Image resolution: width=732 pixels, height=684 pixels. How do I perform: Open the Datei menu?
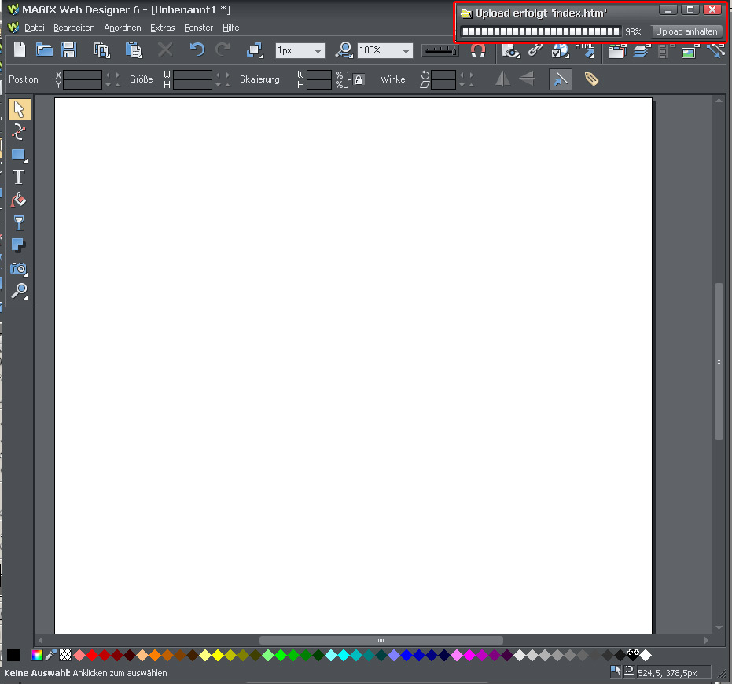(x=35, y=28)
